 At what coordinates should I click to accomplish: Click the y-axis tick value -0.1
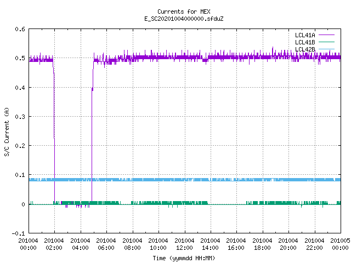[x=18, y=233]
